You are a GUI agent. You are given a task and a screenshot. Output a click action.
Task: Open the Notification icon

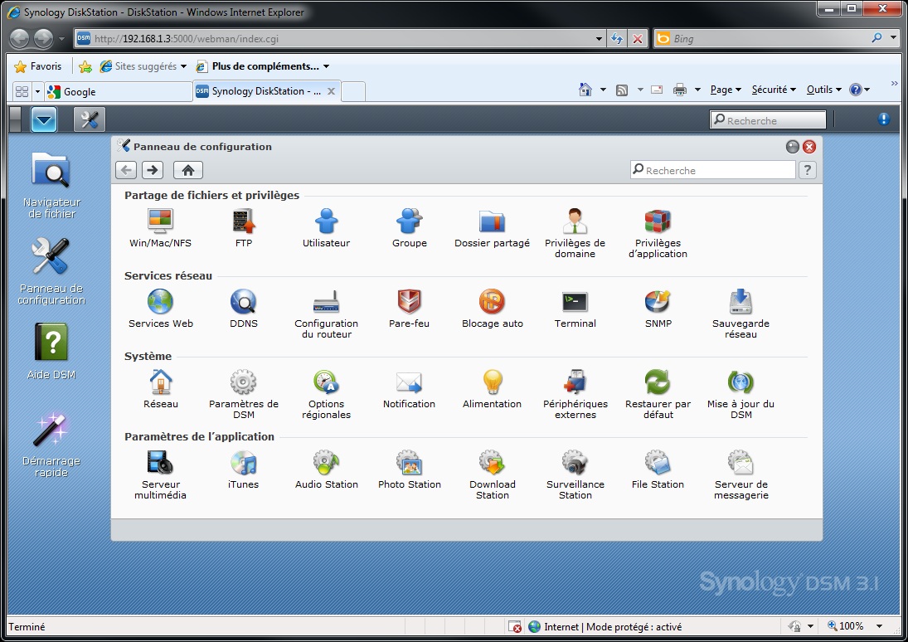[x=410, y=382]
